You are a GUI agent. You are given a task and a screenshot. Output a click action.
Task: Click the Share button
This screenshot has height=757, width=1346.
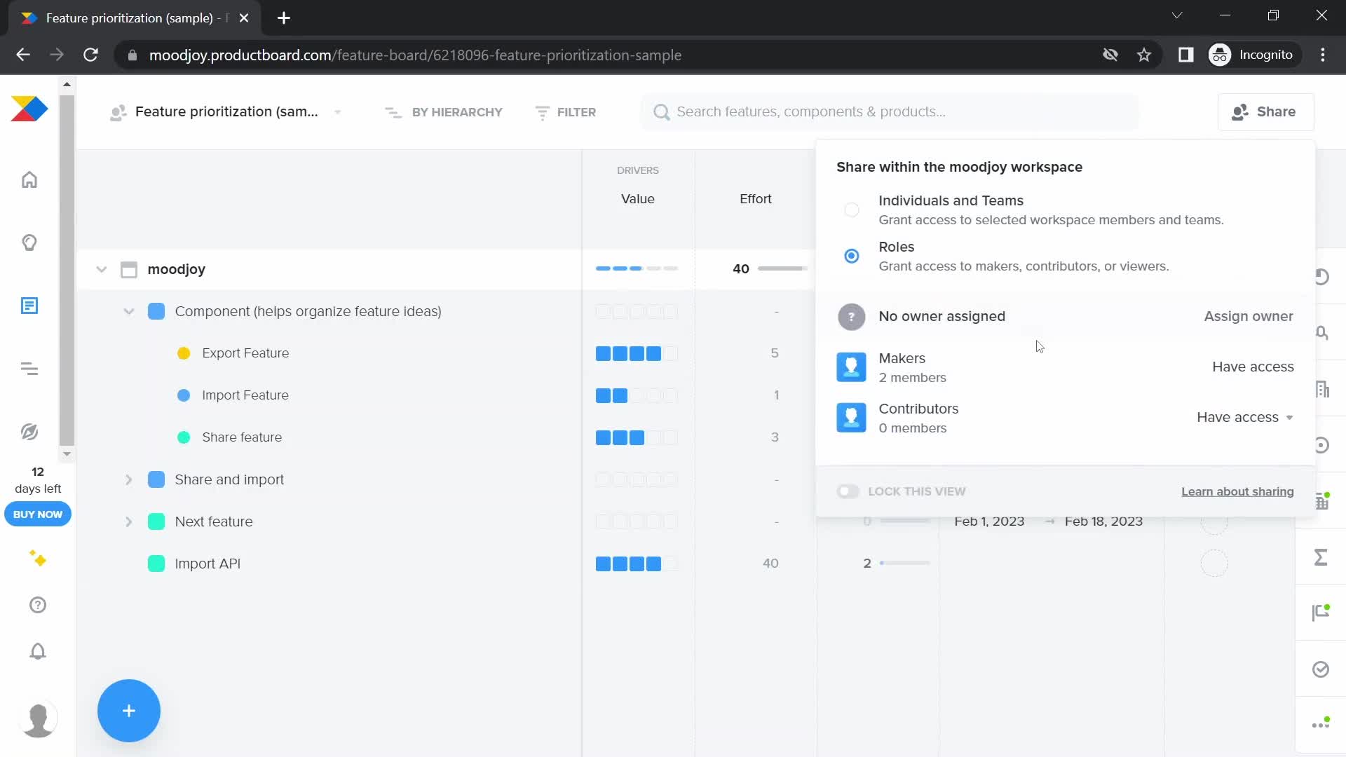coord(1265,112)
